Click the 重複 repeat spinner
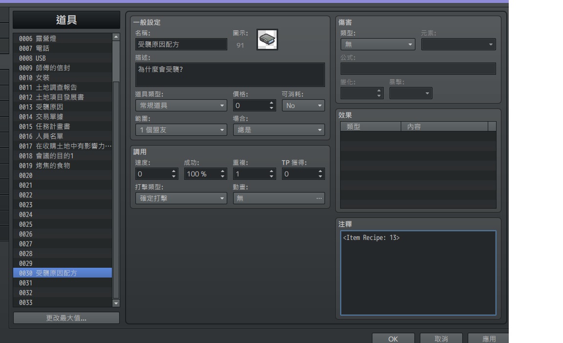 point(254,174)
